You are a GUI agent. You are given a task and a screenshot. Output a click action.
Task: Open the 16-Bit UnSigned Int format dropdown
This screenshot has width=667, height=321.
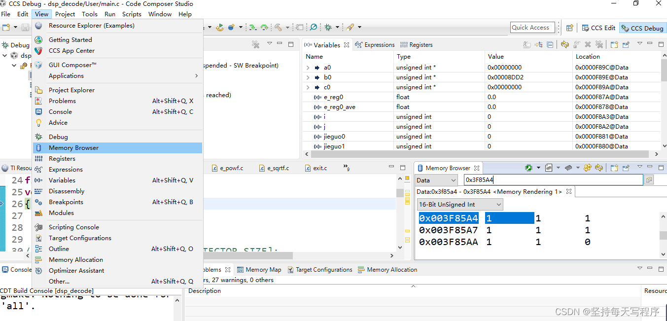point(460,204)
